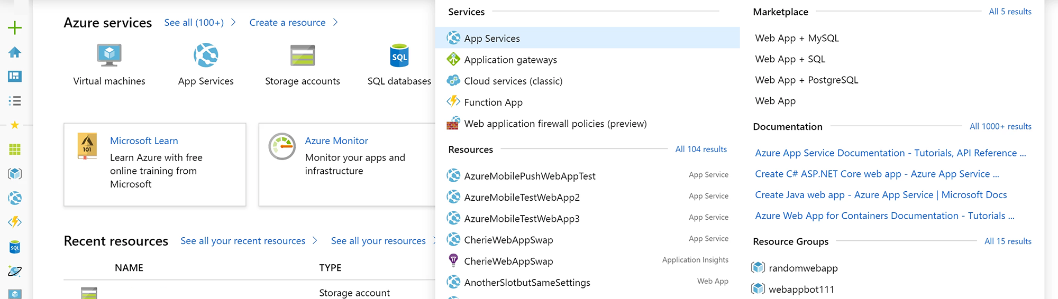Open All 104 results link for Resources
Viewport: 1058px width, 299px height.
click(701, 149)
